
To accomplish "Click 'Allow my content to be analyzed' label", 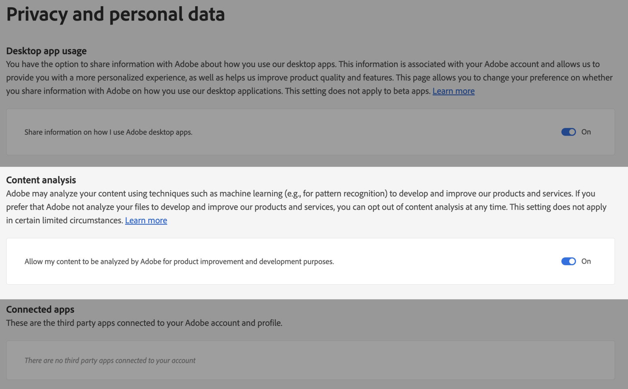I will [x=179, y=261].
